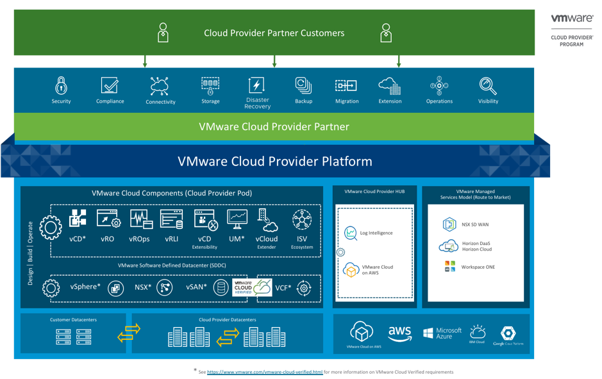This screenshot has width=602, height=379.
Task: Select the NSX circular icon
Action: [x=165, y=287]
